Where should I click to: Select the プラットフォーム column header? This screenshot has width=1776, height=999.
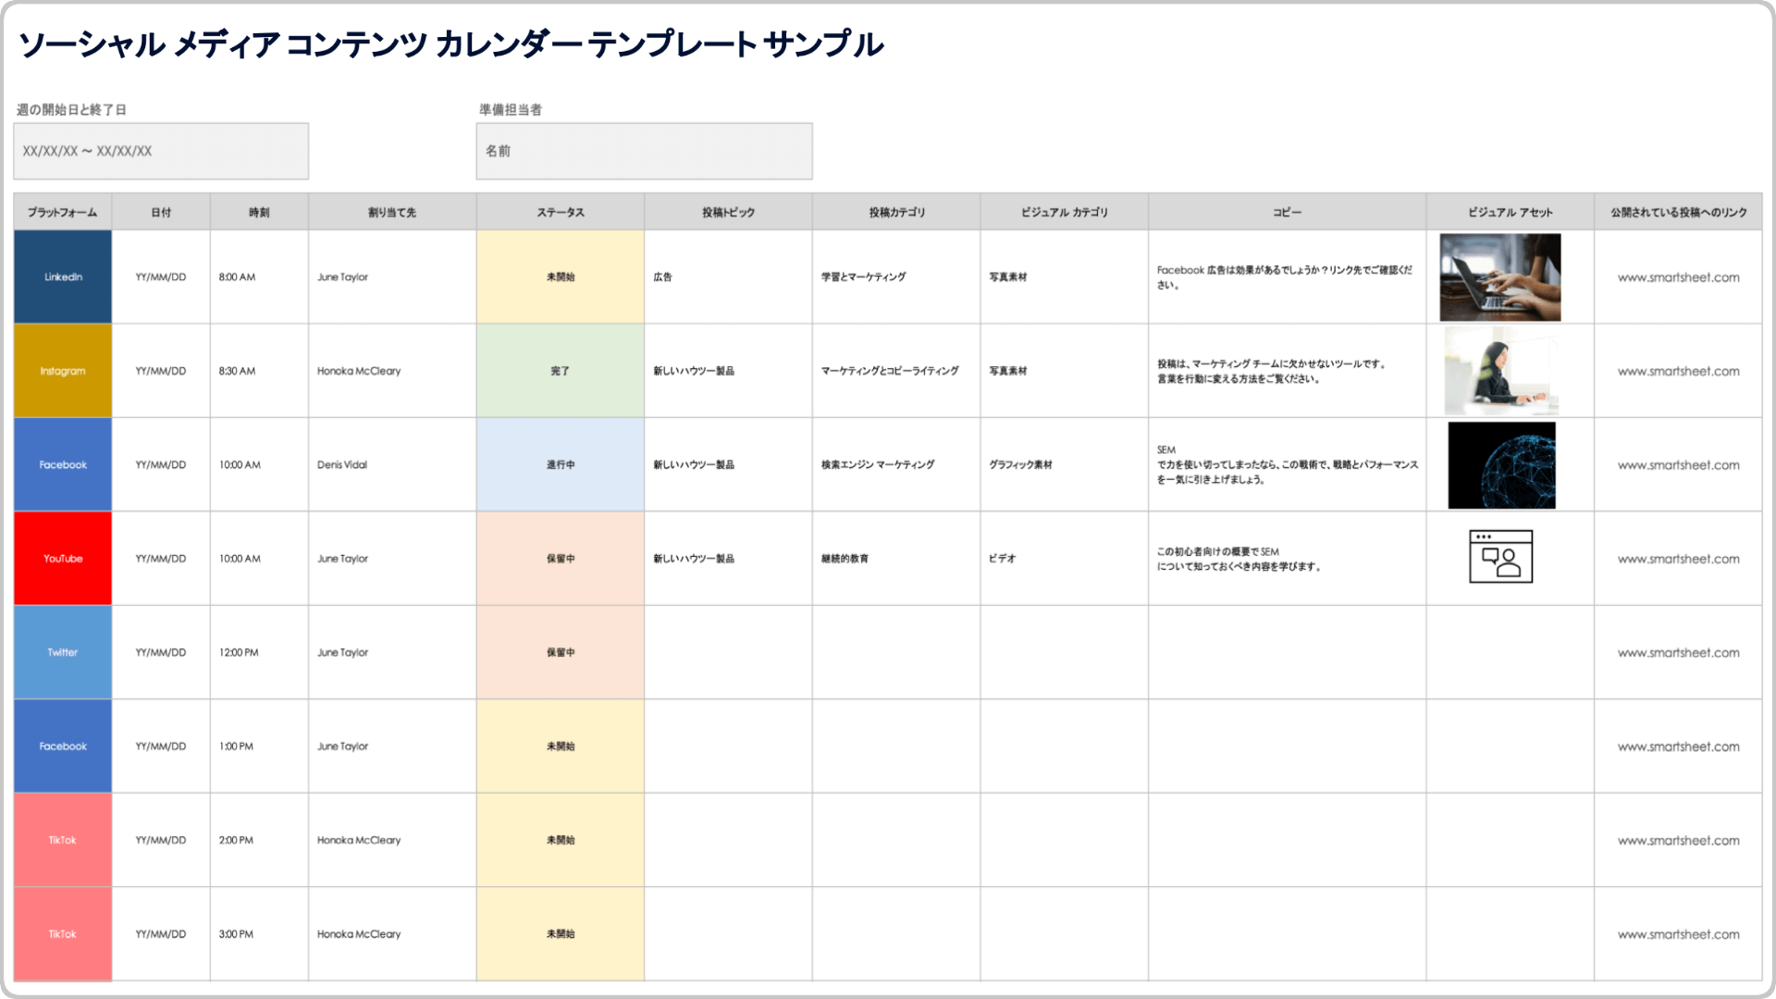(63, 212)
